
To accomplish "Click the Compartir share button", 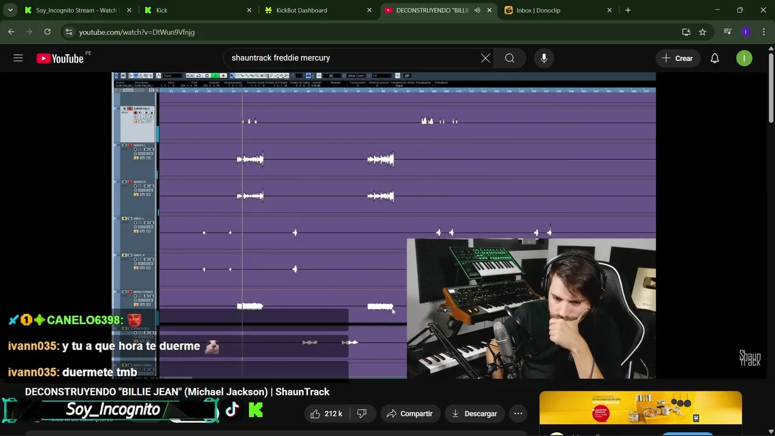I will click(410, 414).
